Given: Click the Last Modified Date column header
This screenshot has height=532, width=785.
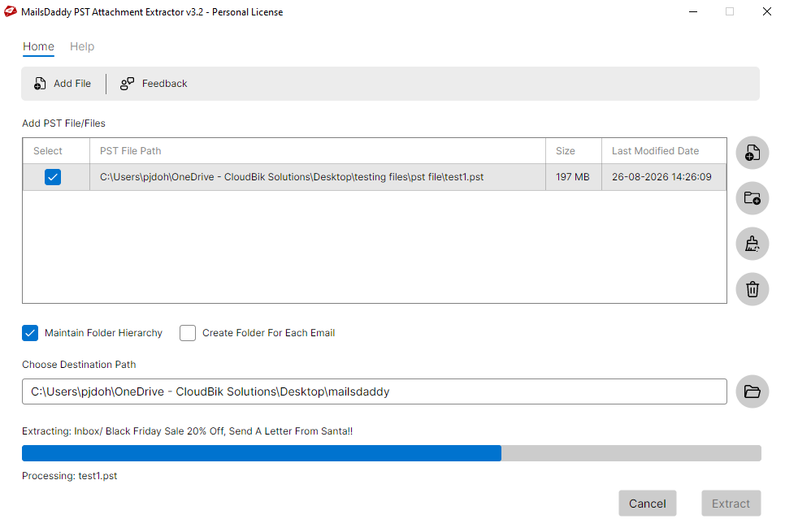Looking at the screenshot, I should 664,150.
